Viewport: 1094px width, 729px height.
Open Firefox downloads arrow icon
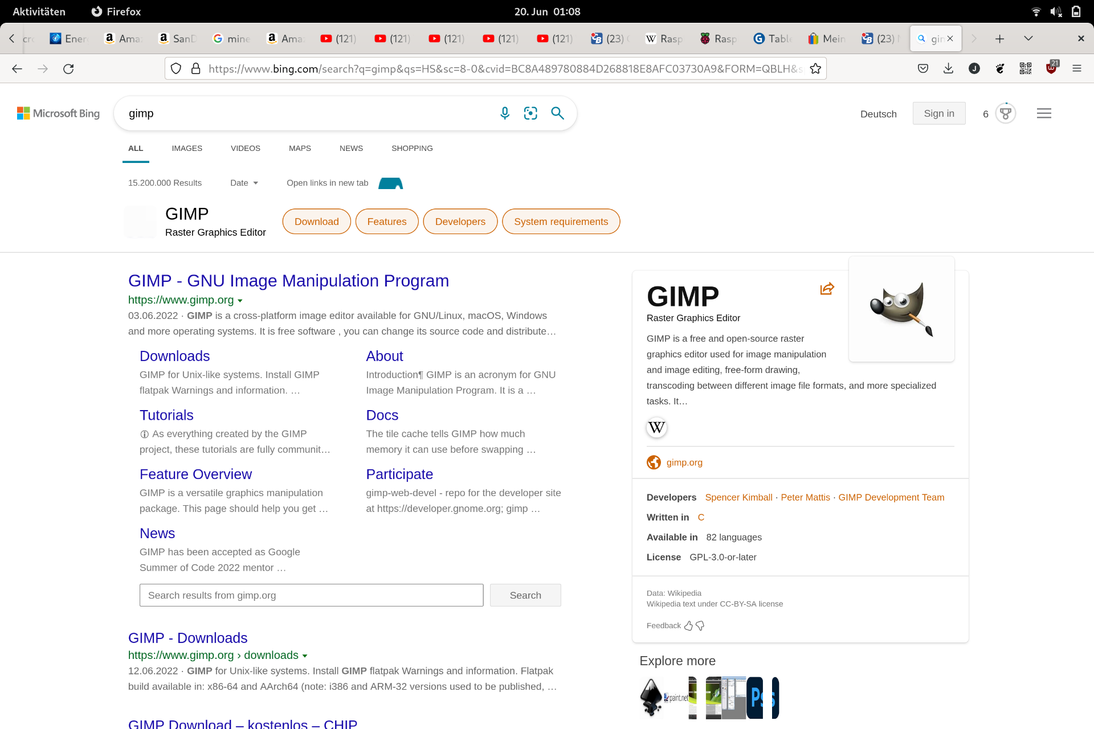coord(948,69)
